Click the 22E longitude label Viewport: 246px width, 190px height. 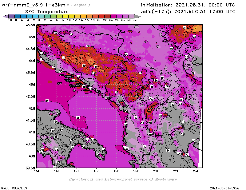pyautogui.click(x=176, y=171)
